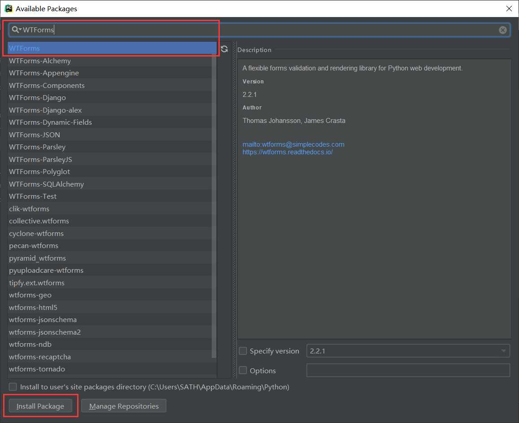
Task: Select WTForms-JSON package
Action: tap(109, 135)
